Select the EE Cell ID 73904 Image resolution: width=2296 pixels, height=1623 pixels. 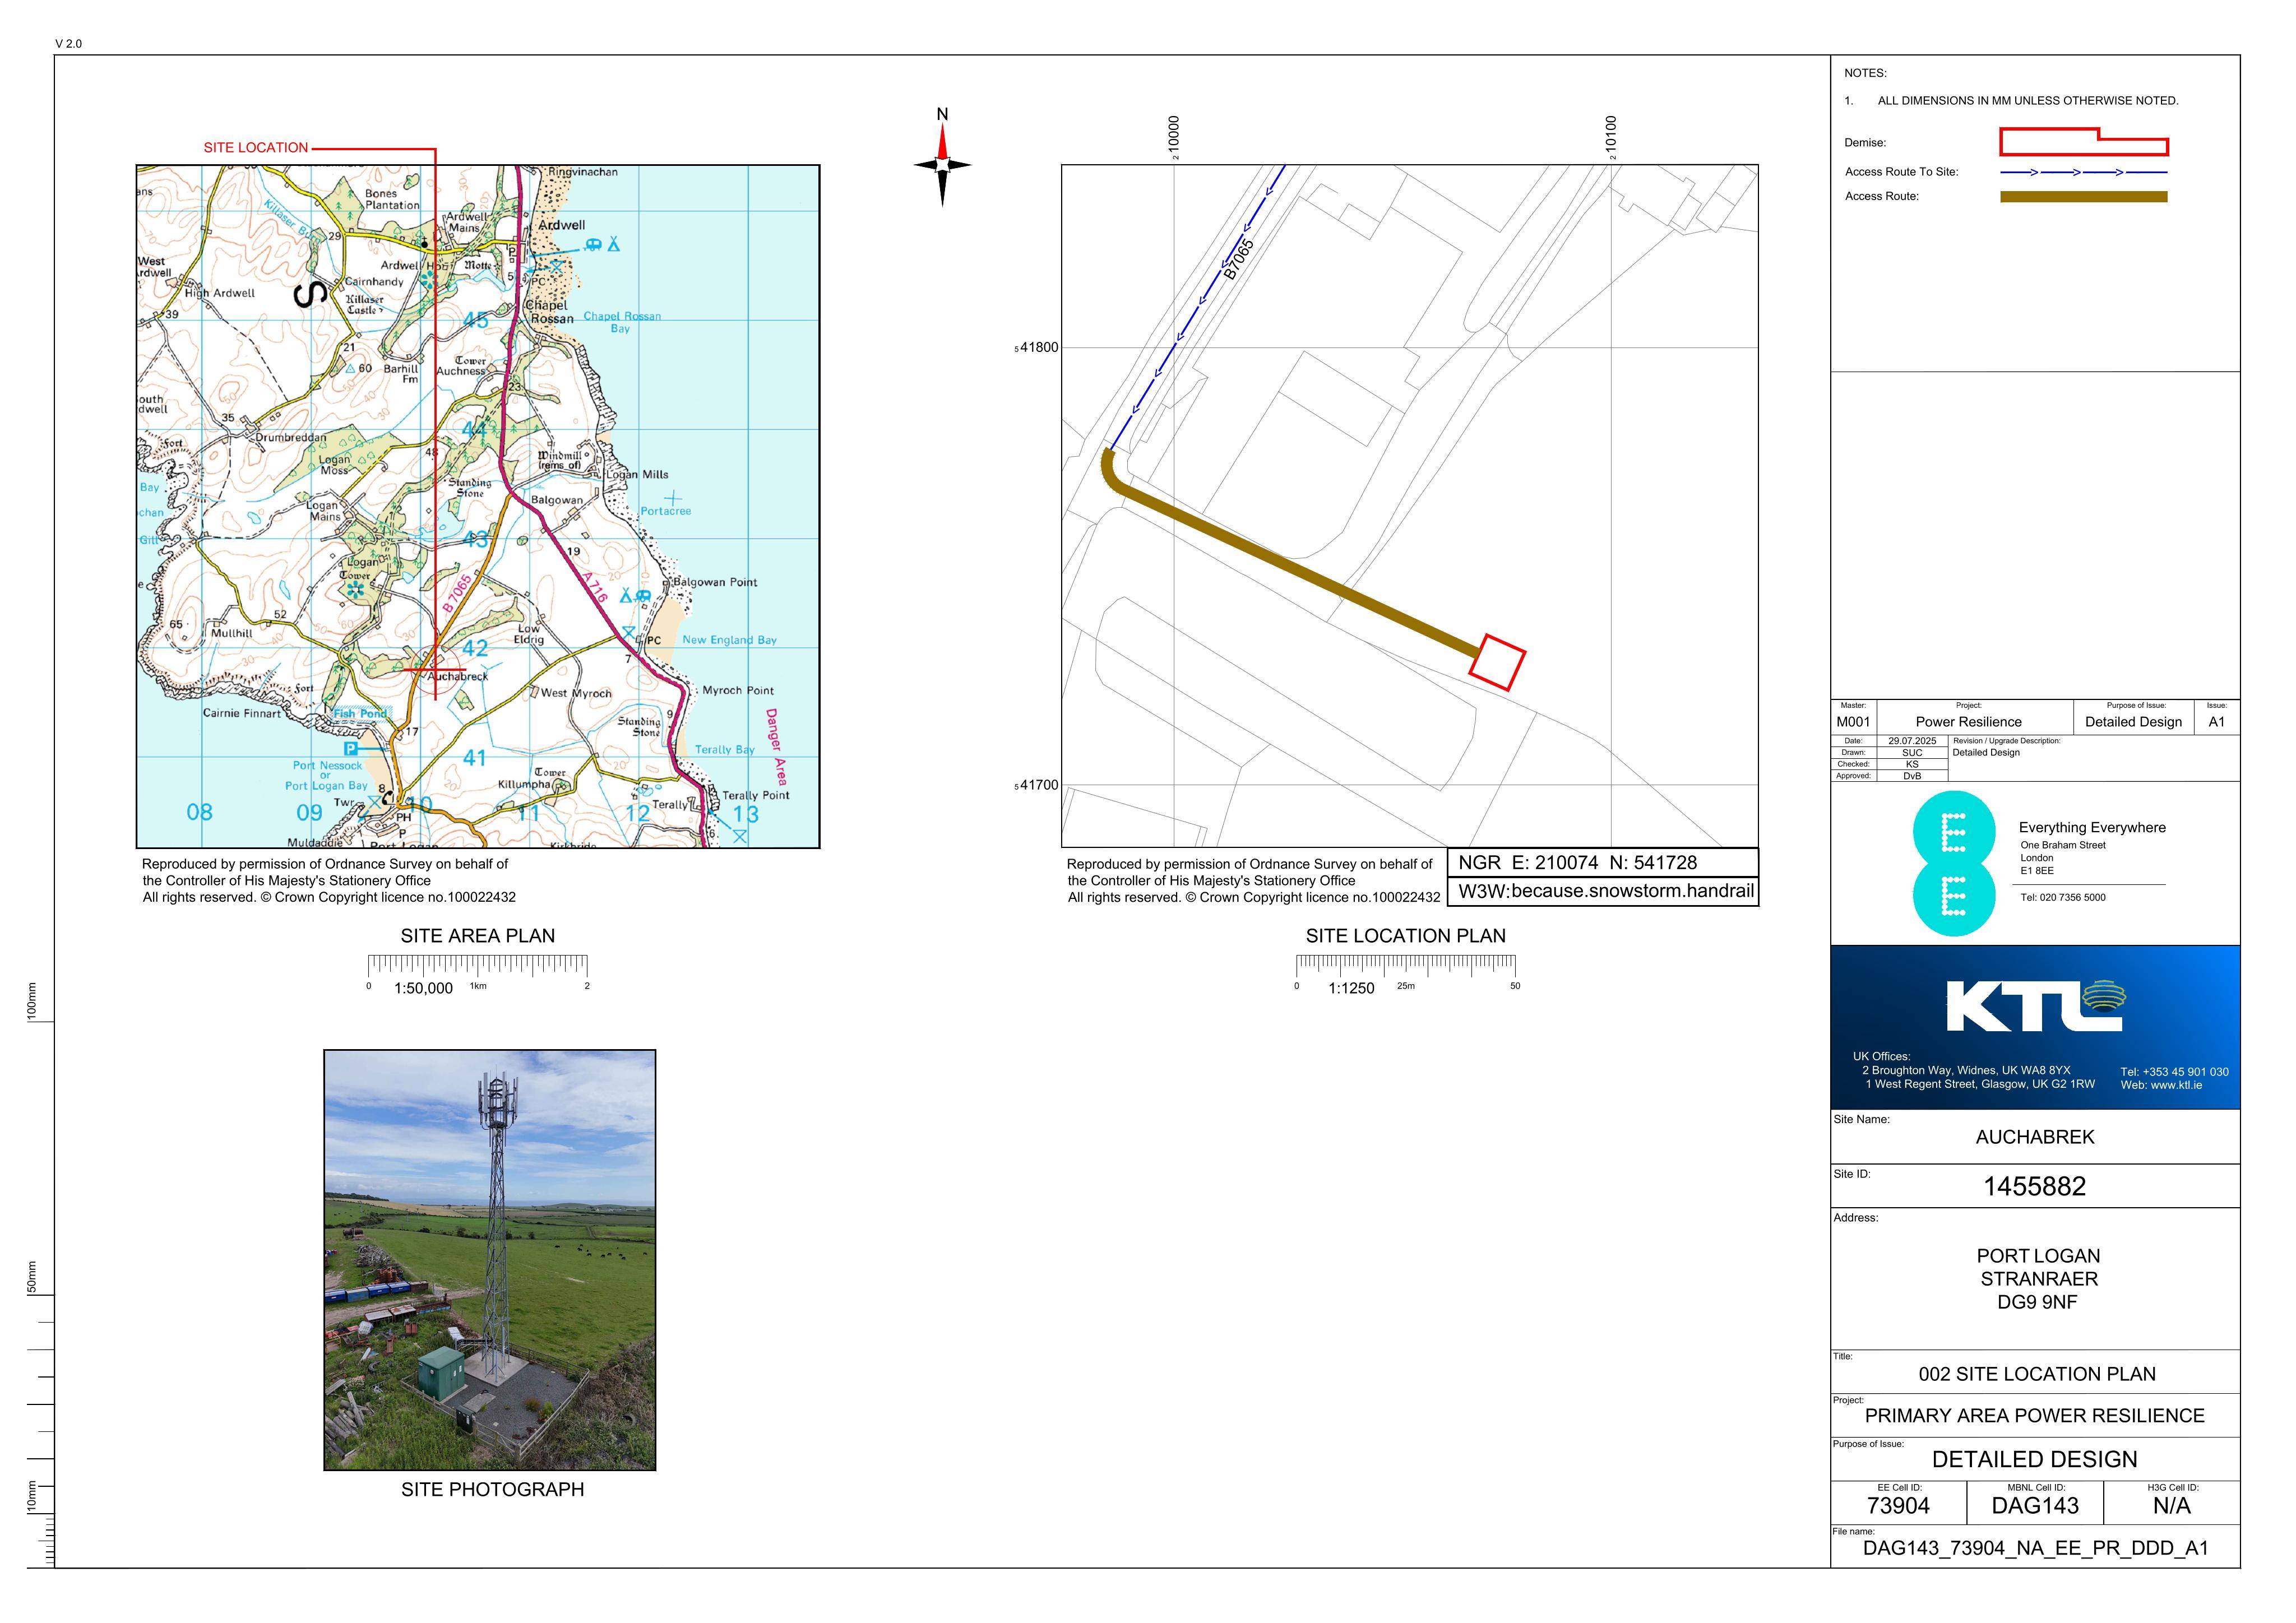tap(1898, 1506)
